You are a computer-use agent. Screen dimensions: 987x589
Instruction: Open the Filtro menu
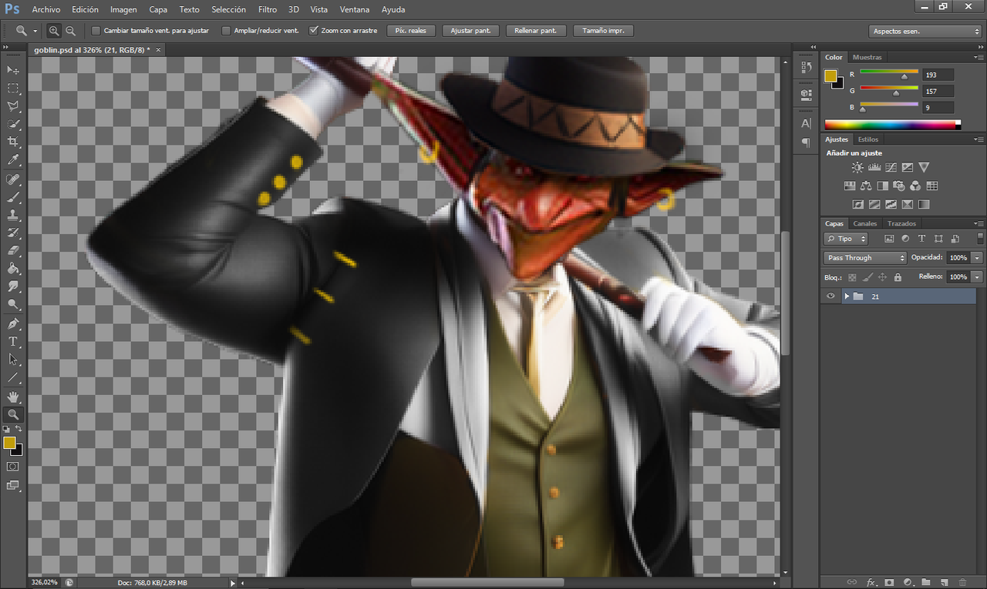click(268, 9)
